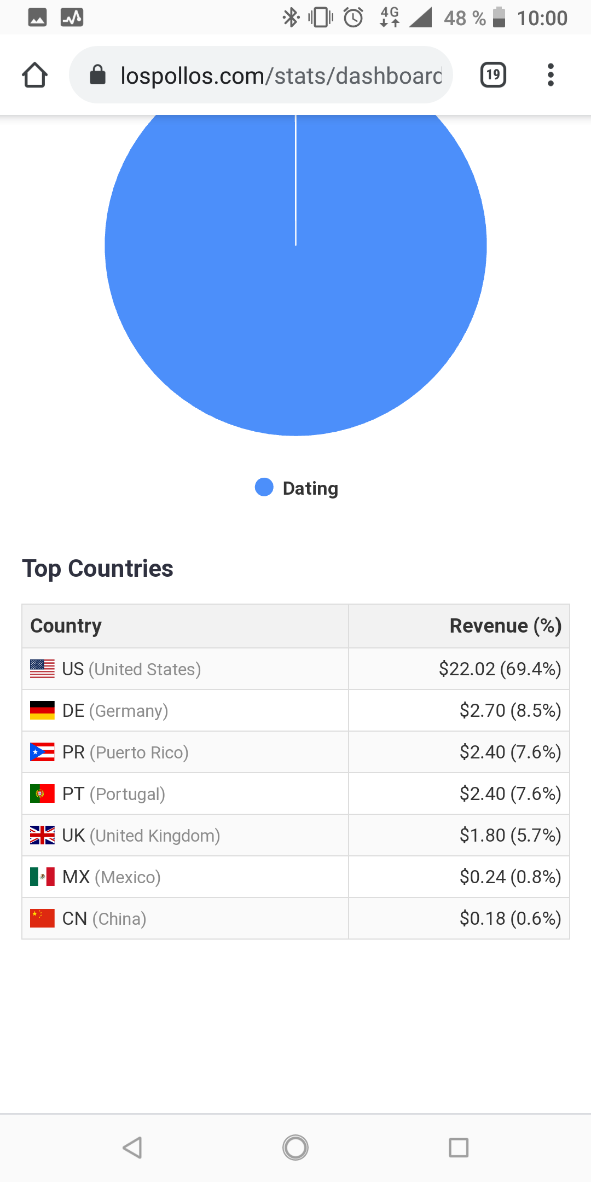This screenshot has height=1182, width=591.
Task: Toggle the Dating legend entry
Action: (x=297, y=488)
